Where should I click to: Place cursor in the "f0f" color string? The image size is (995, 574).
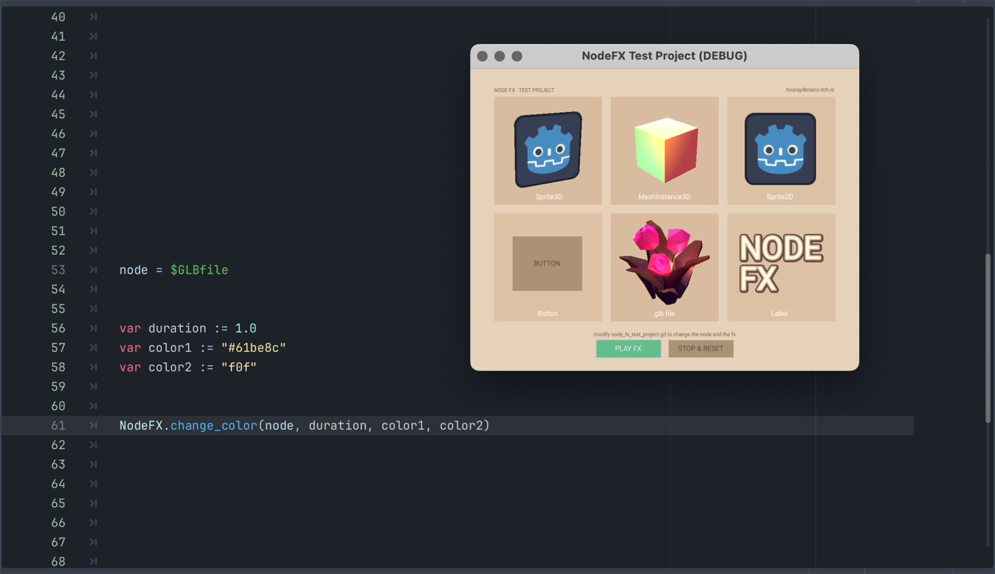[x=239, y=368]
